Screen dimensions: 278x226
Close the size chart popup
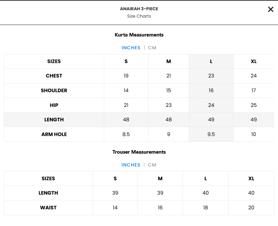click(x=271, y=9)
